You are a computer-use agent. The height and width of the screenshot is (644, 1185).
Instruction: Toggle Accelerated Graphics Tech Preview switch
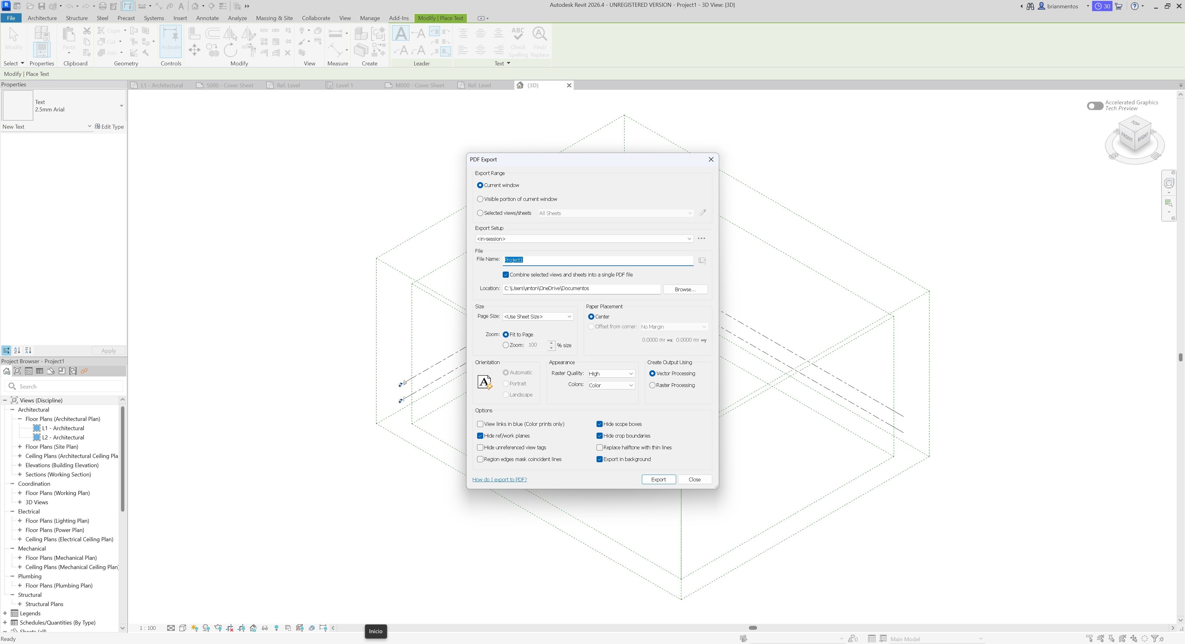point(1095,106)
